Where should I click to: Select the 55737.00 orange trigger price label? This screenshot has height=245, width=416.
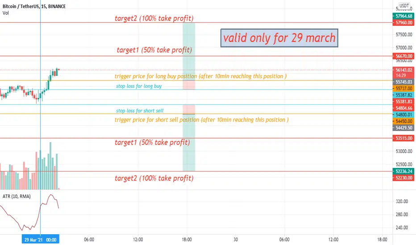[x=404, y=89]
